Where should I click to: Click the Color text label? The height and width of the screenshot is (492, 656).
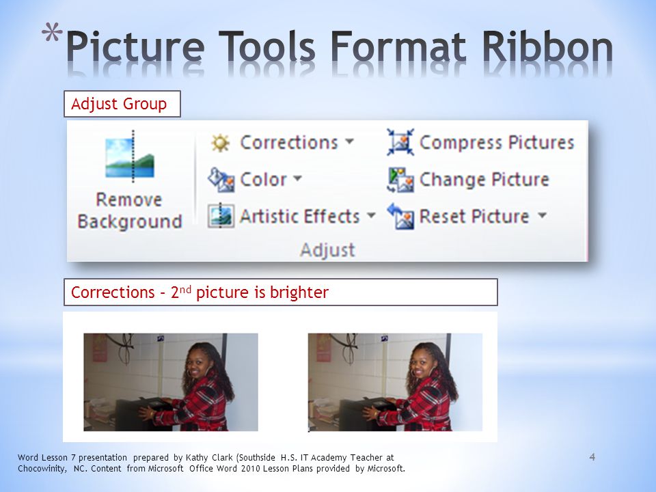[x=263, y=179]
